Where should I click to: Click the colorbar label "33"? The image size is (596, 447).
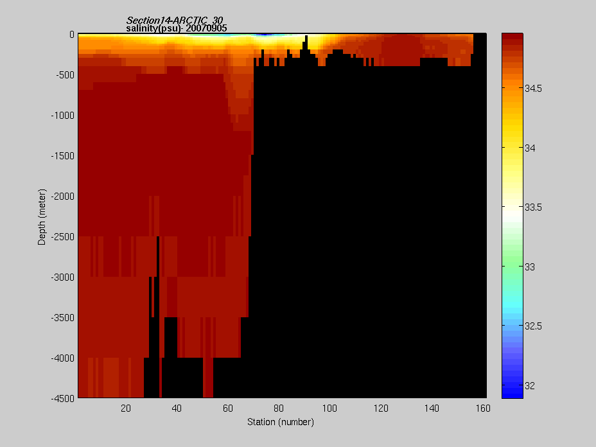click(x=530, y=267)
